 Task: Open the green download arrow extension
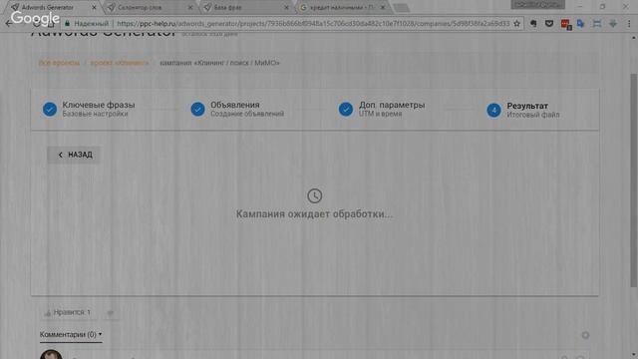(x=613, y=24)
